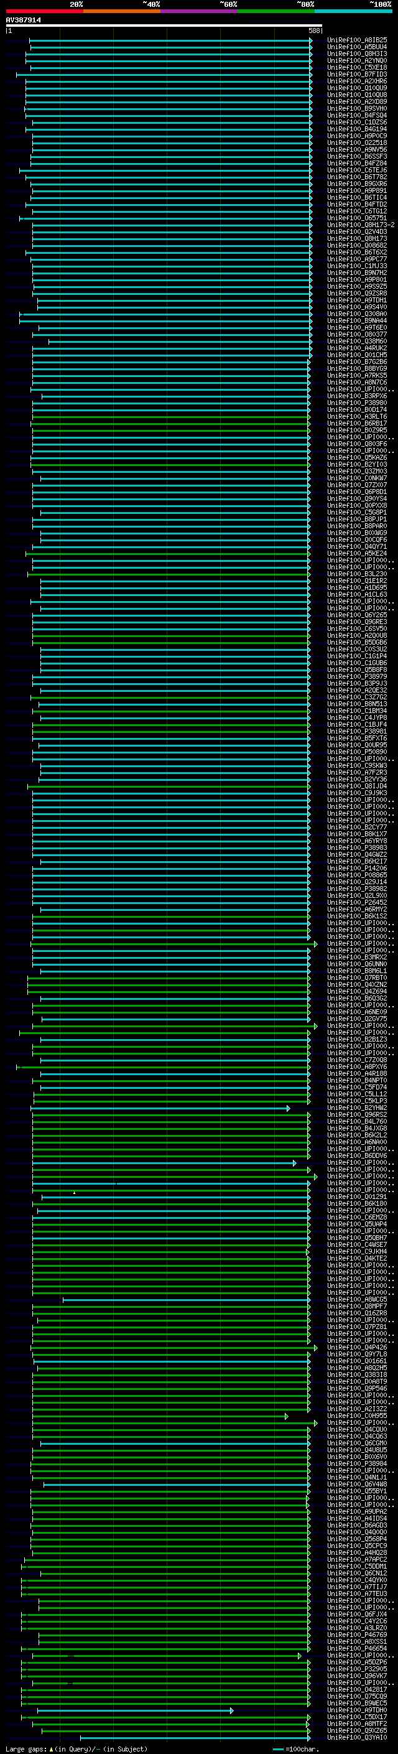
Task: Select label UniRef100_P38984
Action: (x=356, y=1463)
